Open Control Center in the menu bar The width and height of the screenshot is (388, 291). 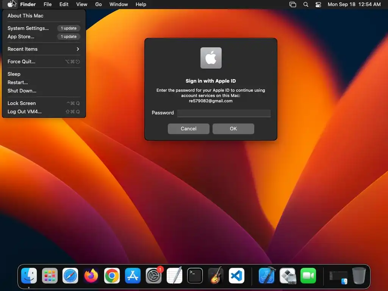(x=318, y=5)
